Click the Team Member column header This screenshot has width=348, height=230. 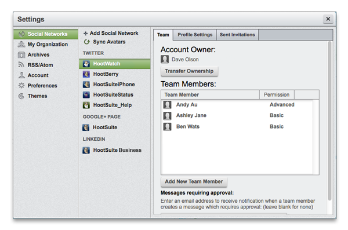tap(210, 94)
